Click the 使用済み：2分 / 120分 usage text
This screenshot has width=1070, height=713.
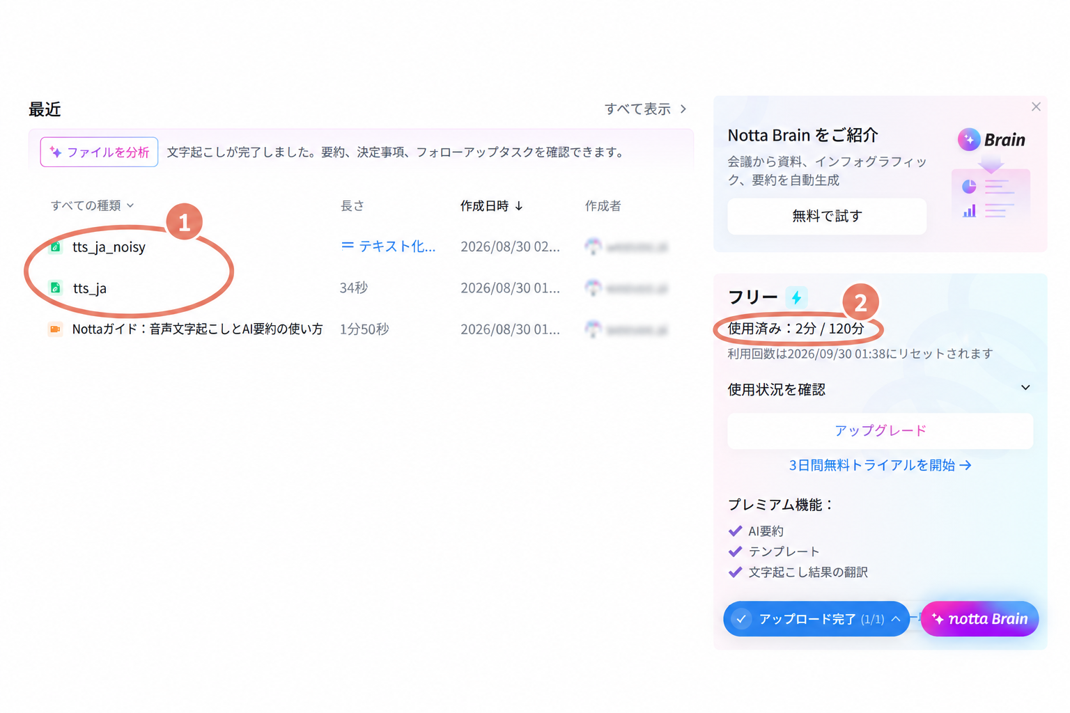click(x=796, y=329)
